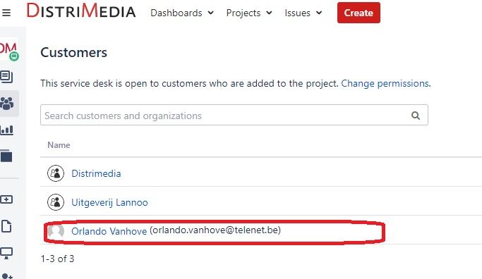The height and width of the screenshot is (279, 482).
Task: Open the Change permissions link
Action: [x=385, y=83]
